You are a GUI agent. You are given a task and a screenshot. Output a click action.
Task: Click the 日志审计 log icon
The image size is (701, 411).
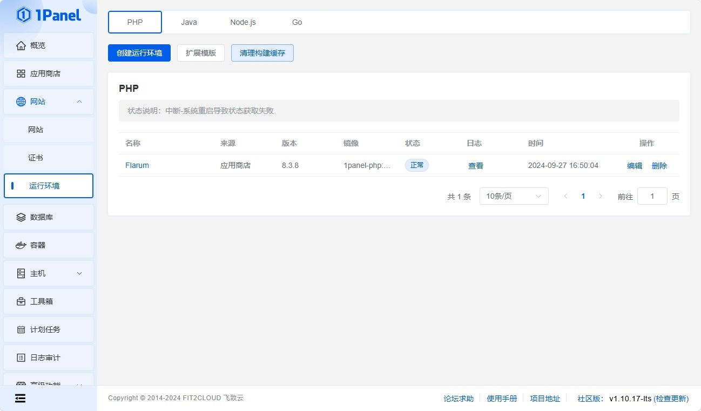coord(21,358)
